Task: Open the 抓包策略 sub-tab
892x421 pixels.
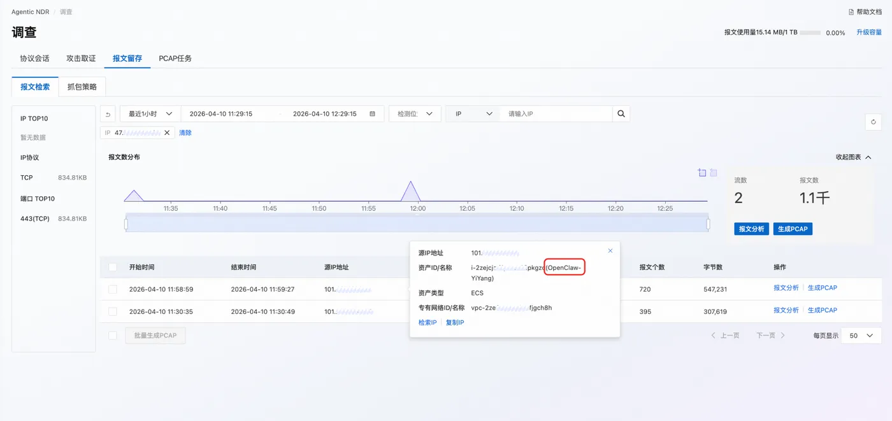Action: click(82, 87)
